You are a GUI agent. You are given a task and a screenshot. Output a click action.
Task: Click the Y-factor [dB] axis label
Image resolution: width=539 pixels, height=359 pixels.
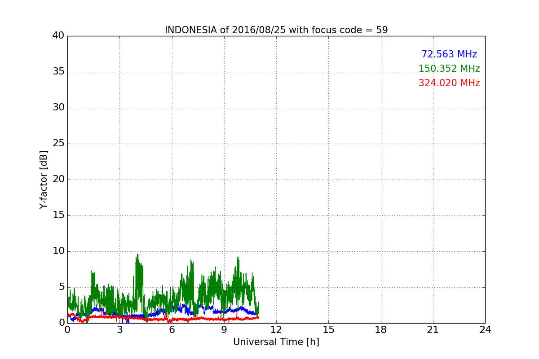point(44,179)
